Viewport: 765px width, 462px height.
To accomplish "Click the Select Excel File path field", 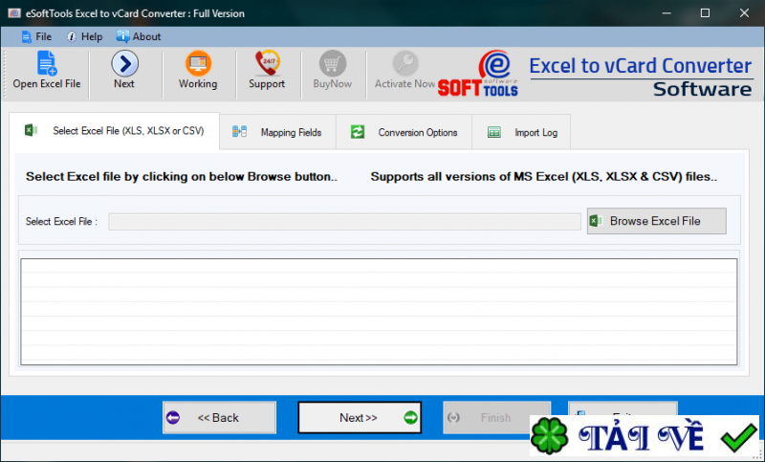I will (x=344, y=222).
